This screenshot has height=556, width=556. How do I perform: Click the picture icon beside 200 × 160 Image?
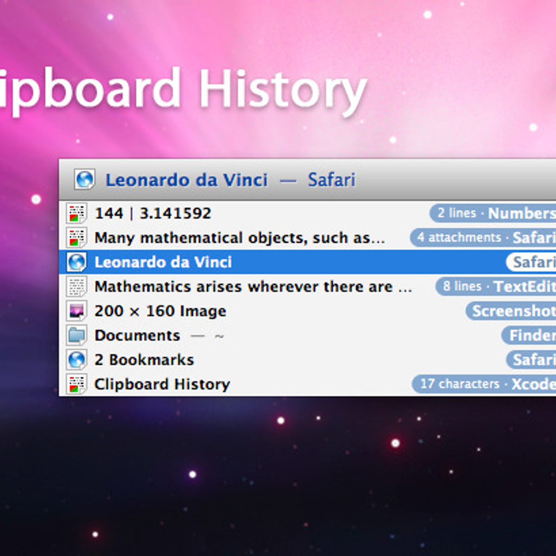[x=76, y=311]
